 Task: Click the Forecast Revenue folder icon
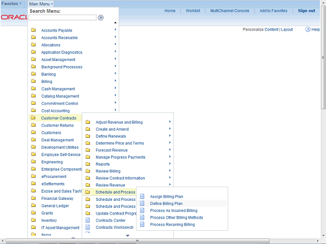pos(88,150)
